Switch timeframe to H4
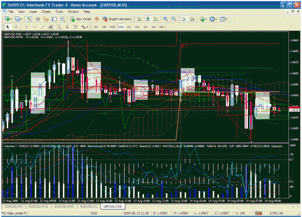This screenshot has width=302, height=217. point(137,27)
